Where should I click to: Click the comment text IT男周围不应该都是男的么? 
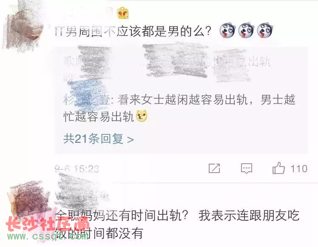(x=133, y=31)
